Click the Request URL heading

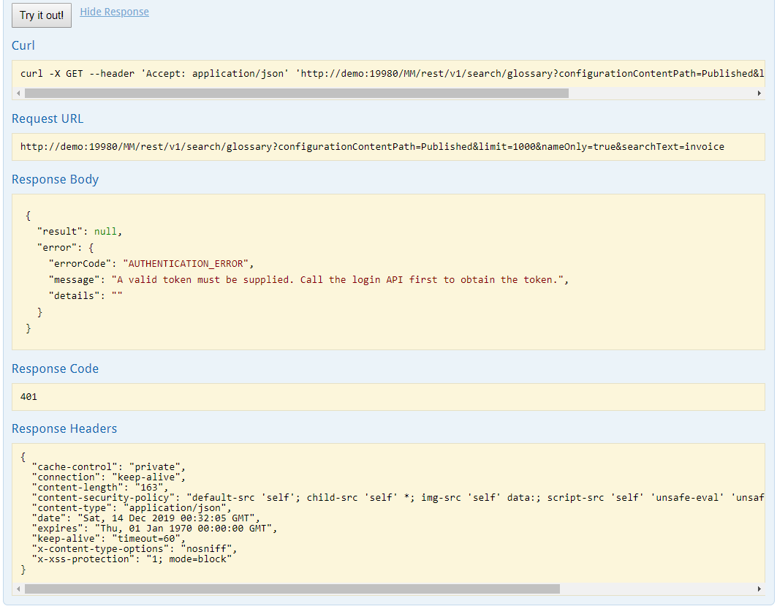(48, 118)
